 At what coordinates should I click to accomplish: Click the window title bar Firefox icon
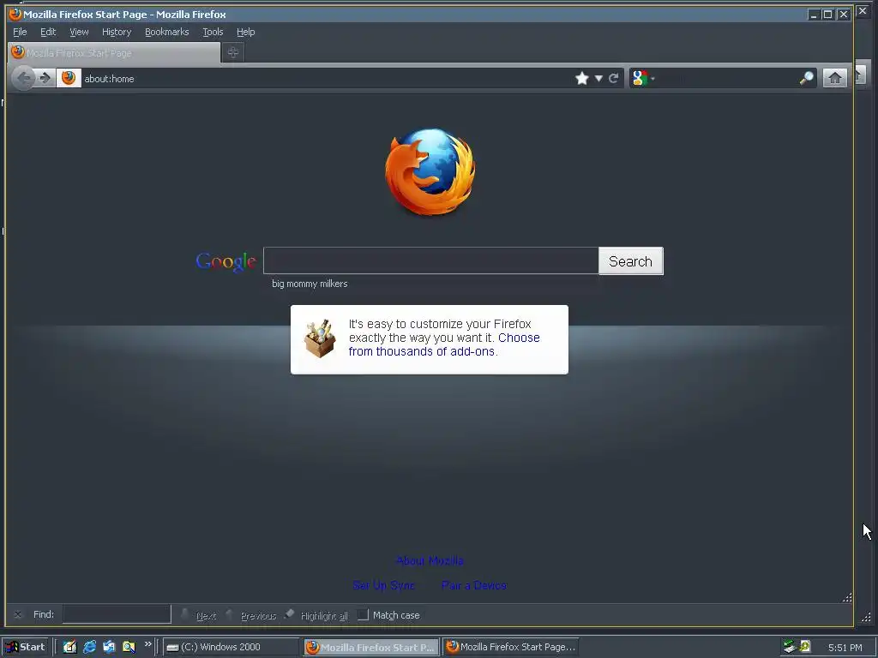click(x=15, y=14)
